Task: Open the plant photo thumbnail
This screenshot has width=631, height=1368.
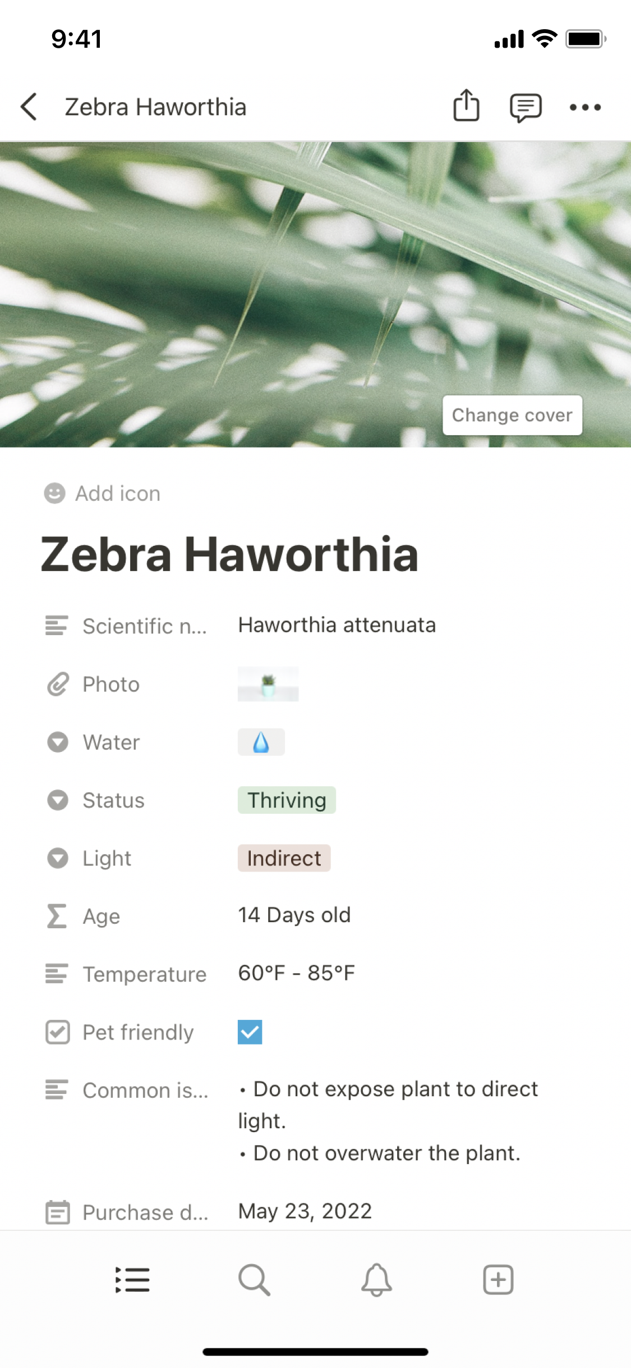Action: coord(268,684)
